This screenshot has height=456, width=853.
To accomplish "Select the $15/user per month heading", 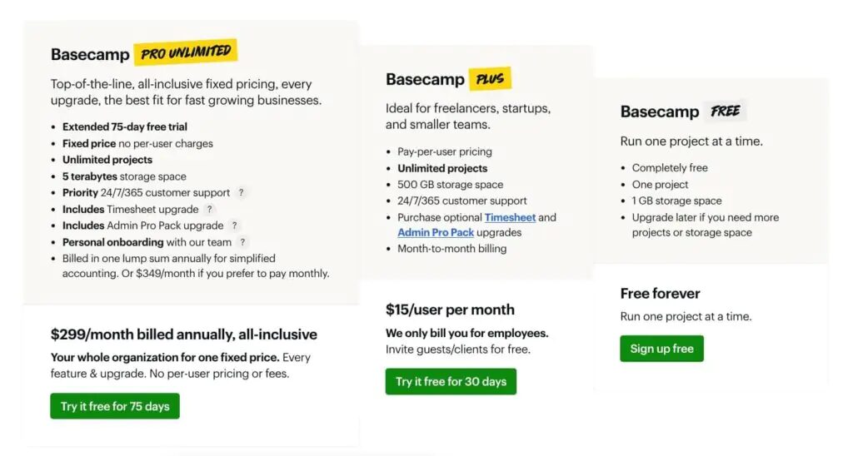I will 450,310.
